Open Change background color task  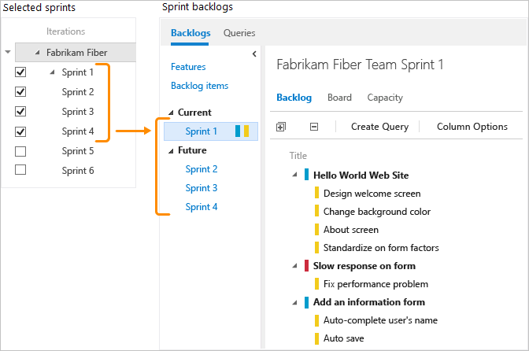[x=377, y=212]
